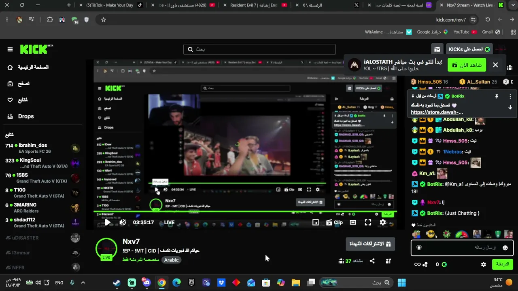Viewport: 518px width, 291px height.
Task: Open the Kick hamburger sidebar menu
Action: (10, 49)
